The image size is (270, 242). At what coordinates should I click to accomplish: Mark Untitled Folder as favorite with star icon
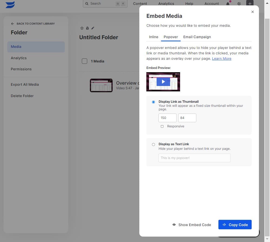coord(82,28)
